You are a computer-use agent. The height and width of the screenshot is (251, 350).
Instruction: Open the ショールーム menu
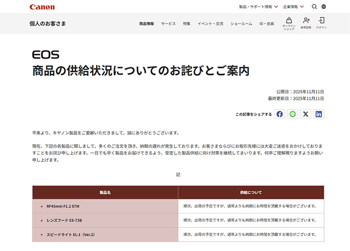click(x=241, y=23)
